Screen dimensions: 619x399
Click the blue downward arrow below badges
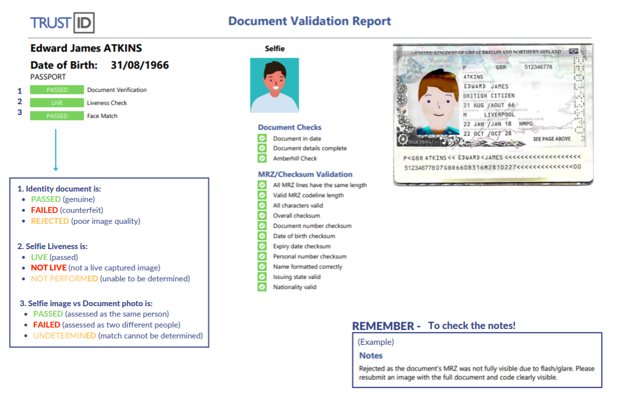56,150
